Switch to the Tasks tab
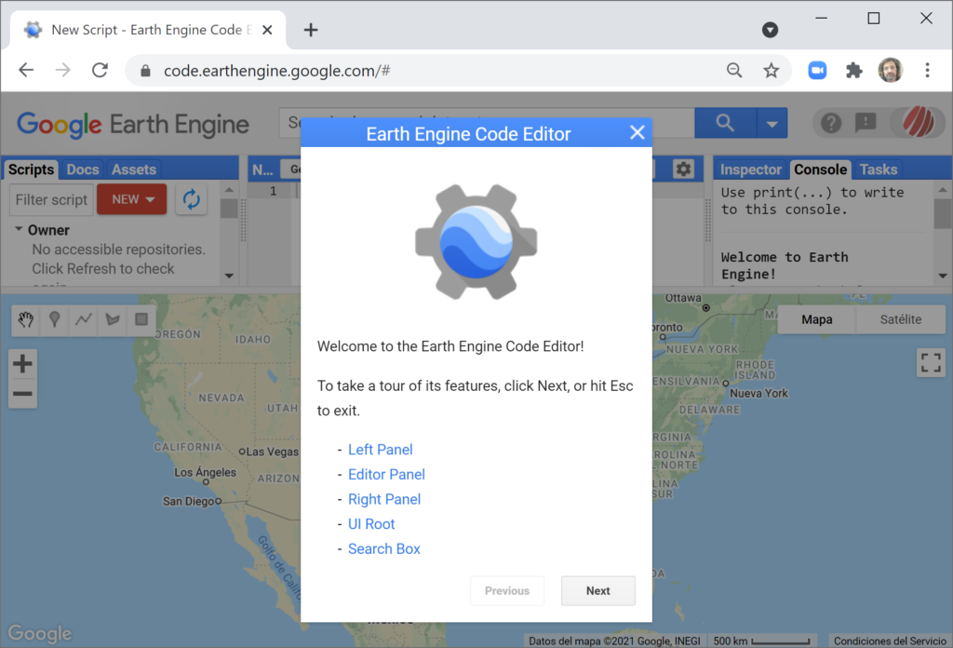Viewport: 953px width, 648px height. (879, 169)
